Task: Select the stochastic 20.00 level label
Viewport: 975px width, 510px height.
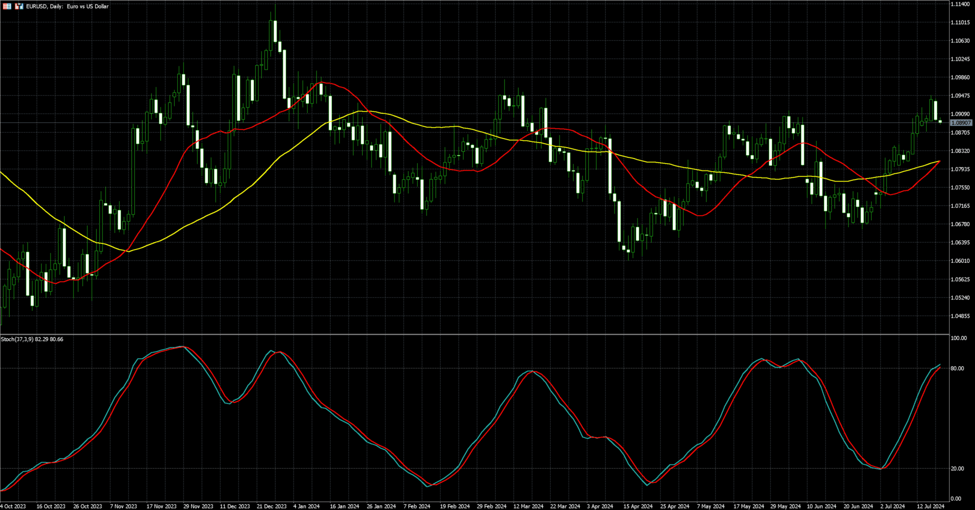Action: [957, 469]
